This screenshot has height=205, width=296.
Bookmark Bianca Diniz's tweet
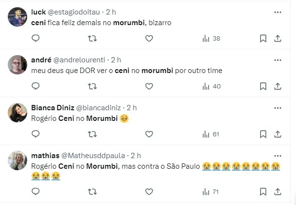(263, 134)
